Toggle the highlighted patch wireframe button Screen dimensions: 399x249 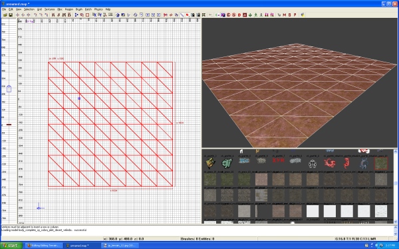coord(223,15)
